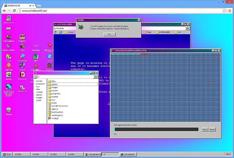The height and width of the screenshot is (158, 234).
Task: Open the INTERWEBZ bookmark folder
Action: coord(163,32)
